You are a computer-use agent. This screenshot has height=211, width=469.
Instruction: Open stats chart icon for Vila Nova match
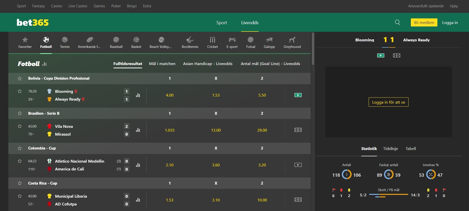pos(138,130)
